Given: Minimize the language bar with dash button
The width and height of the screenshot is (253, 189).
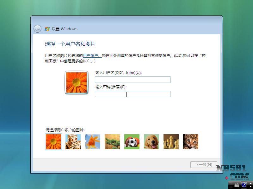Looking at the screenshot, I should coord(250,184).
